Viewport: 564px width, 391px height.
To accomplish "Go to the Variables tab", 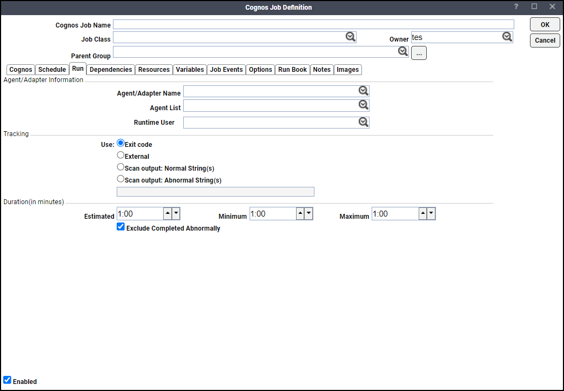I will tap(190, 70).
